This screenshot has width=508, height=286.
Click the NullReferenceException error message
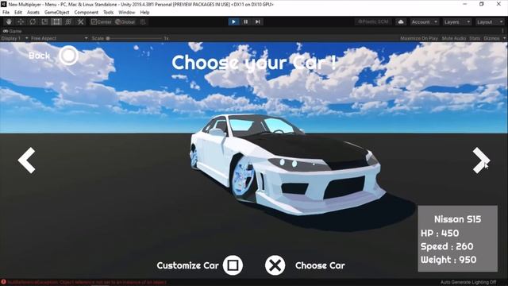click(x=87, y=283)
